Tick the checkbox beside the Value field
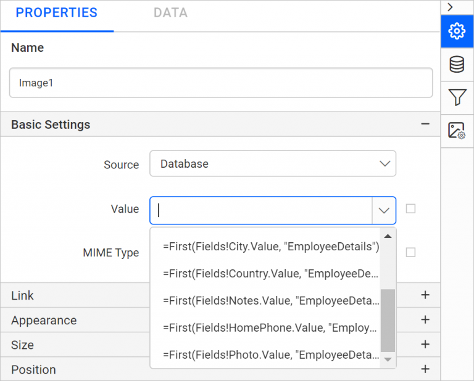The height and width of the screenshot is (381, 474). 410,208
